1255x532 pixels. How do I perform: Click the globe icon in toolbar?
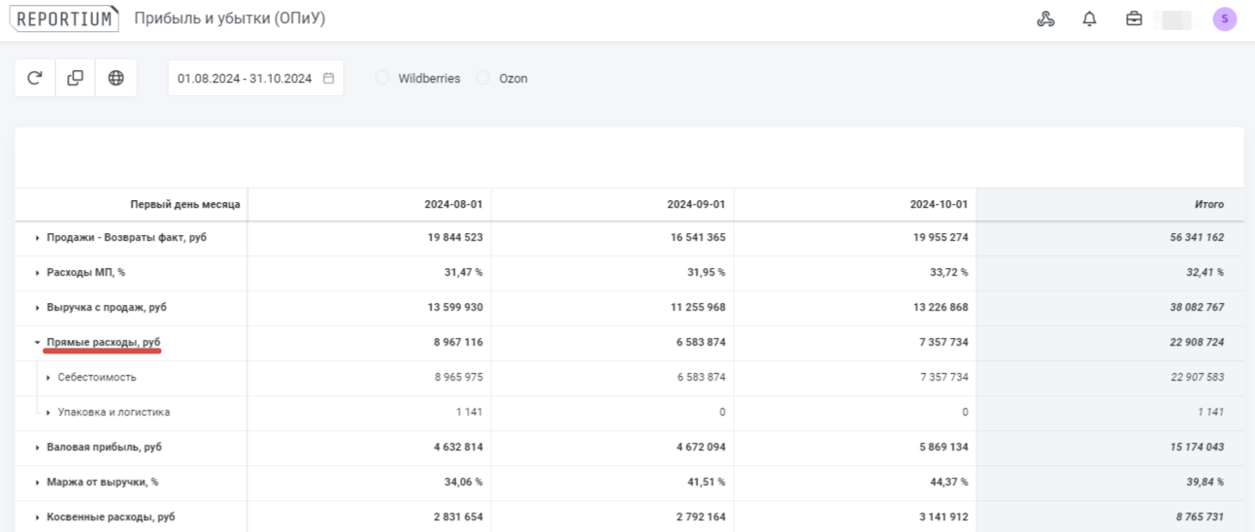click(116, 79)
